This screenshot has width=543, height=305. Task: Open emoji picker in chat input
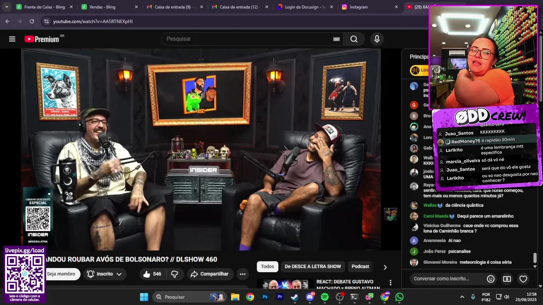(x=491, y=279)
